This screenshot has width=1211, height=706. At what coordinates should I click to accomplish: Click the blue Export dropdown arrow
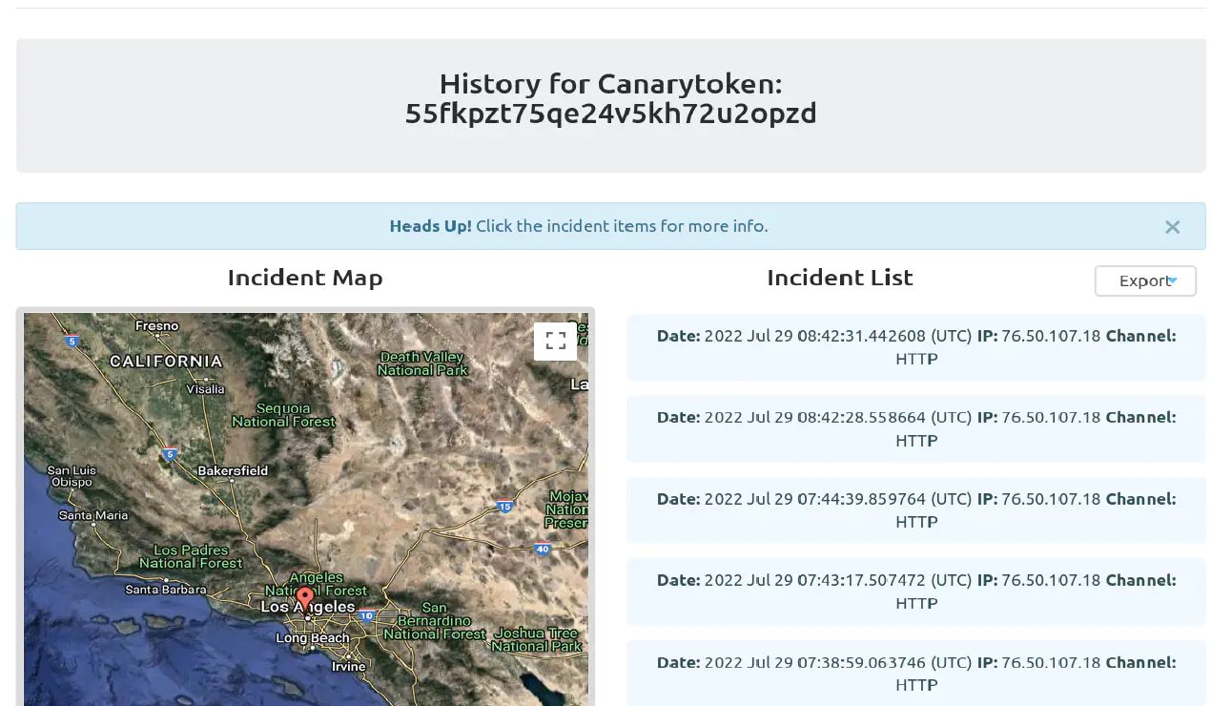[1173, 279]
